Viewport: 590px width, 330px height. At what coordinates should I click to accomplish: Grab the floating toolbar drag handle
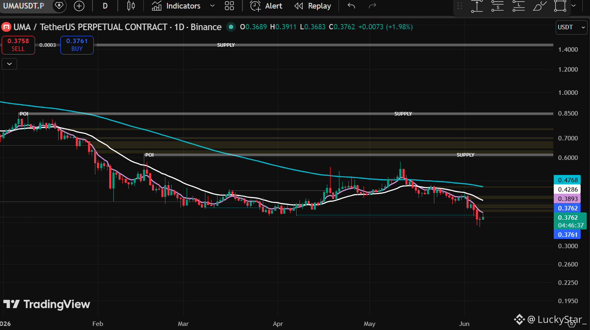[460, 6]
